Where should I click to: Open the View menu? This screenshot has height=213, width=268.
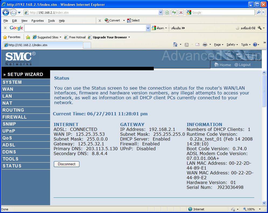click(x=24, y=21)
